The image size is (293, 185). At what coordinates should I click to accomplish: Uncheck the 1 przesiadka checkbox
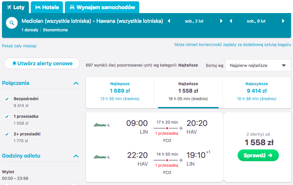pos(7,116)
